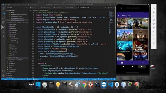The height and width of the screenshot is (93, 166).
Task: Rotate emulator right
Action: click(x=154, y=24)
